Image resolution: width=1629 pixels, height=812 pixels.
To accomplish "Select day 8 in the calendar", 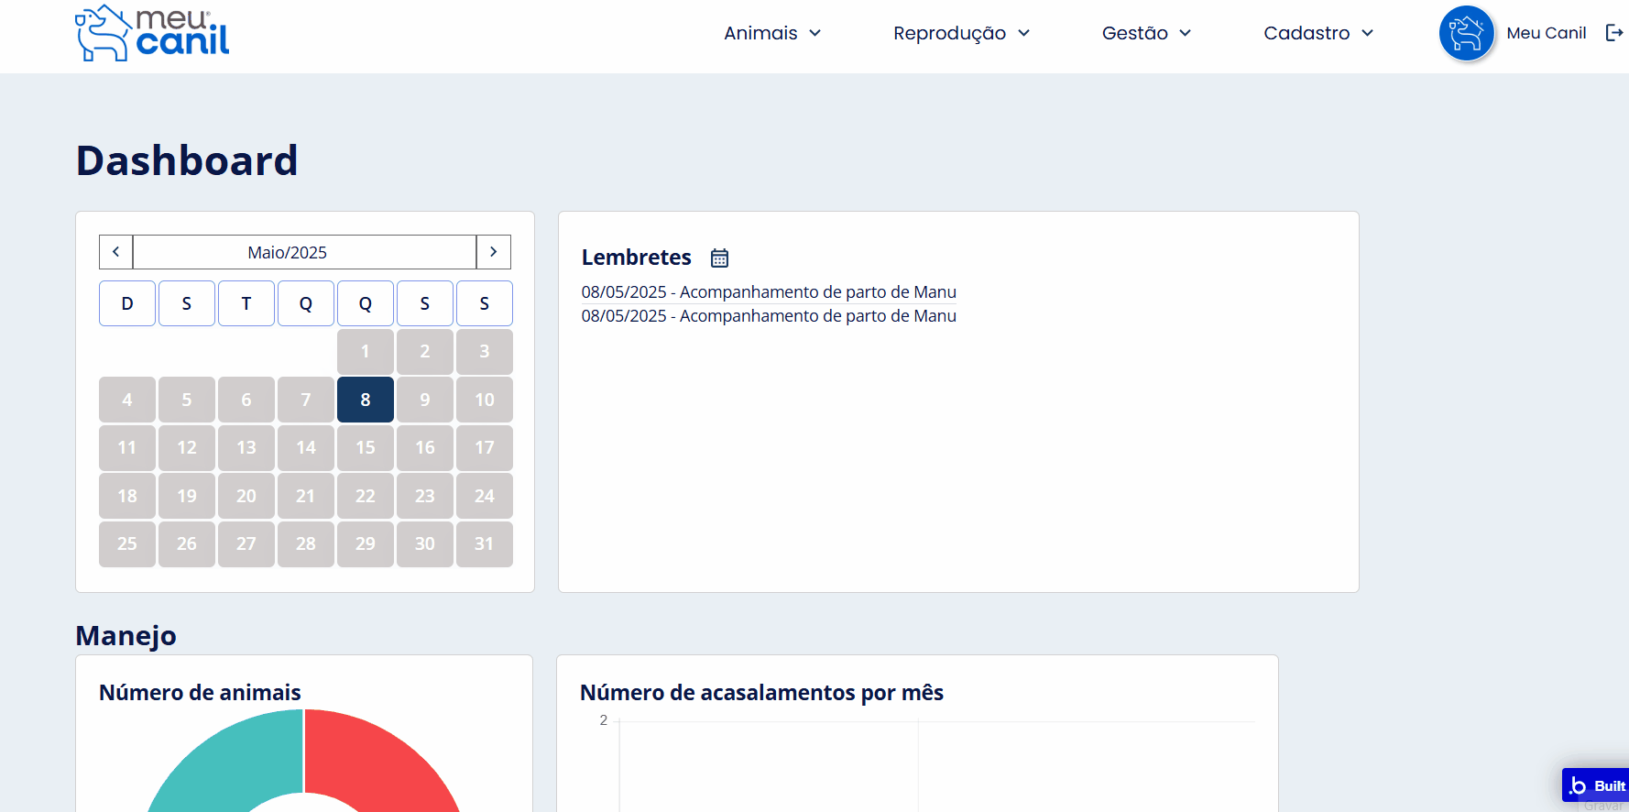I will pyautogui.click(x=366, y=400).
